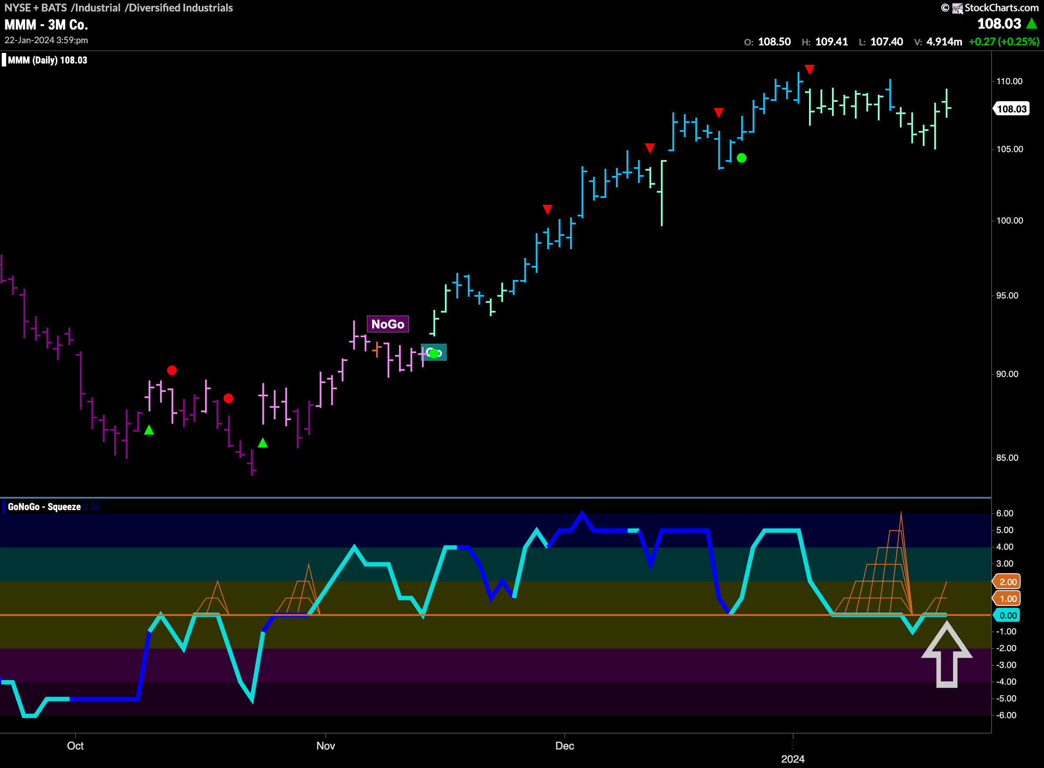Viewport: 1044px width, 768px height.
Task: Click the red triangle marker near the 100 price level
Action: pyautogui.click(x=548, y=210)
